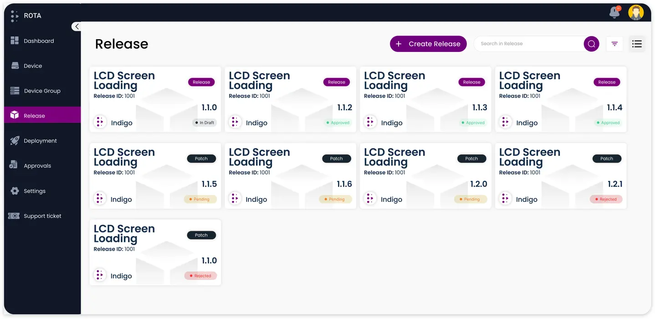This screenshot has width=655, height=319.
Task: Switch to list view layout
Action: [637, 44]
